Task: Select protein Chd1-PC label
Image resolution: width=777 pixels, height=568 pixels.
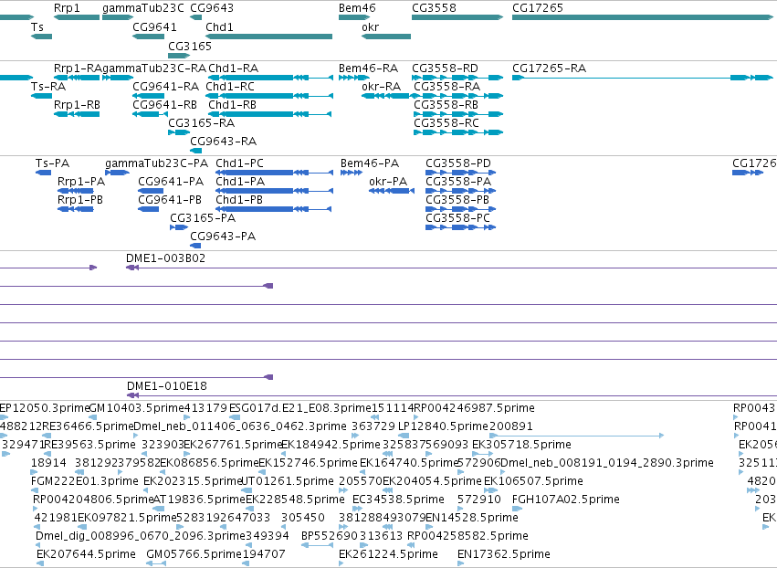Action: click(239, 163)
